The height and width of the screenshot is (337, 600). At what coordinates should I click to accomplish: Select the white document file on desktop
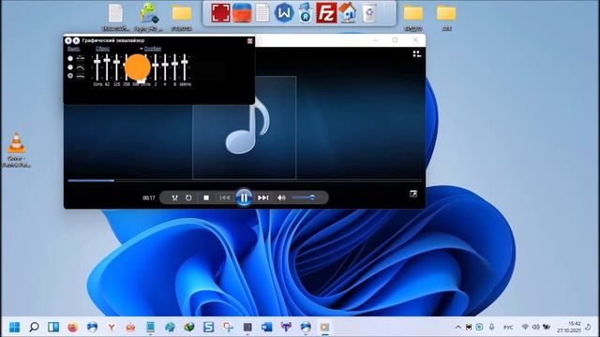click(x=115, y=17)
